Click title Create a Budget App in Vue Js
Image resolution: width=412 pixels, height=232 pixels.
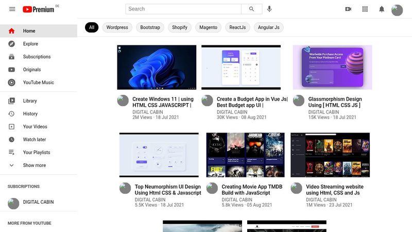tap(252, 102)
